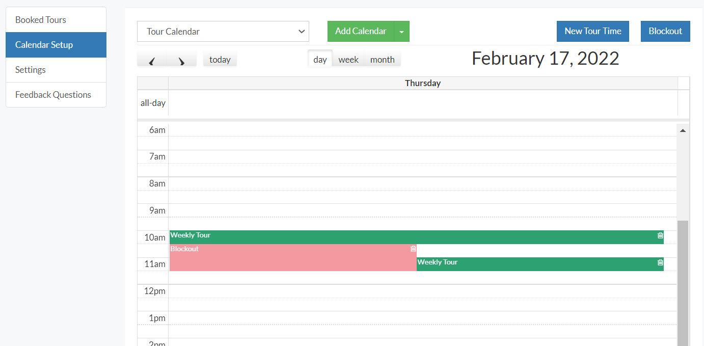Expand the Add Calendar caret menu
The image size is (704, 346).
coord(402,32)
